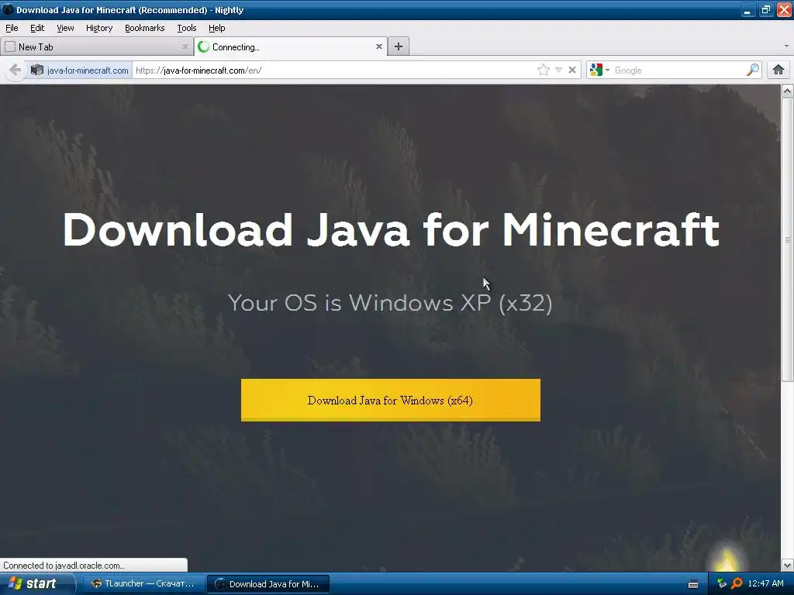Restore down the Nightly browser window
This screenshot has height=595, width=794.
[765, 9]
